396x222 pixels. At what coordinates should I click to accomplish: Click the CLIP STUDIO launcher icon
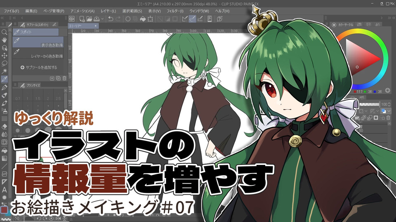click(x=72, y=19)
